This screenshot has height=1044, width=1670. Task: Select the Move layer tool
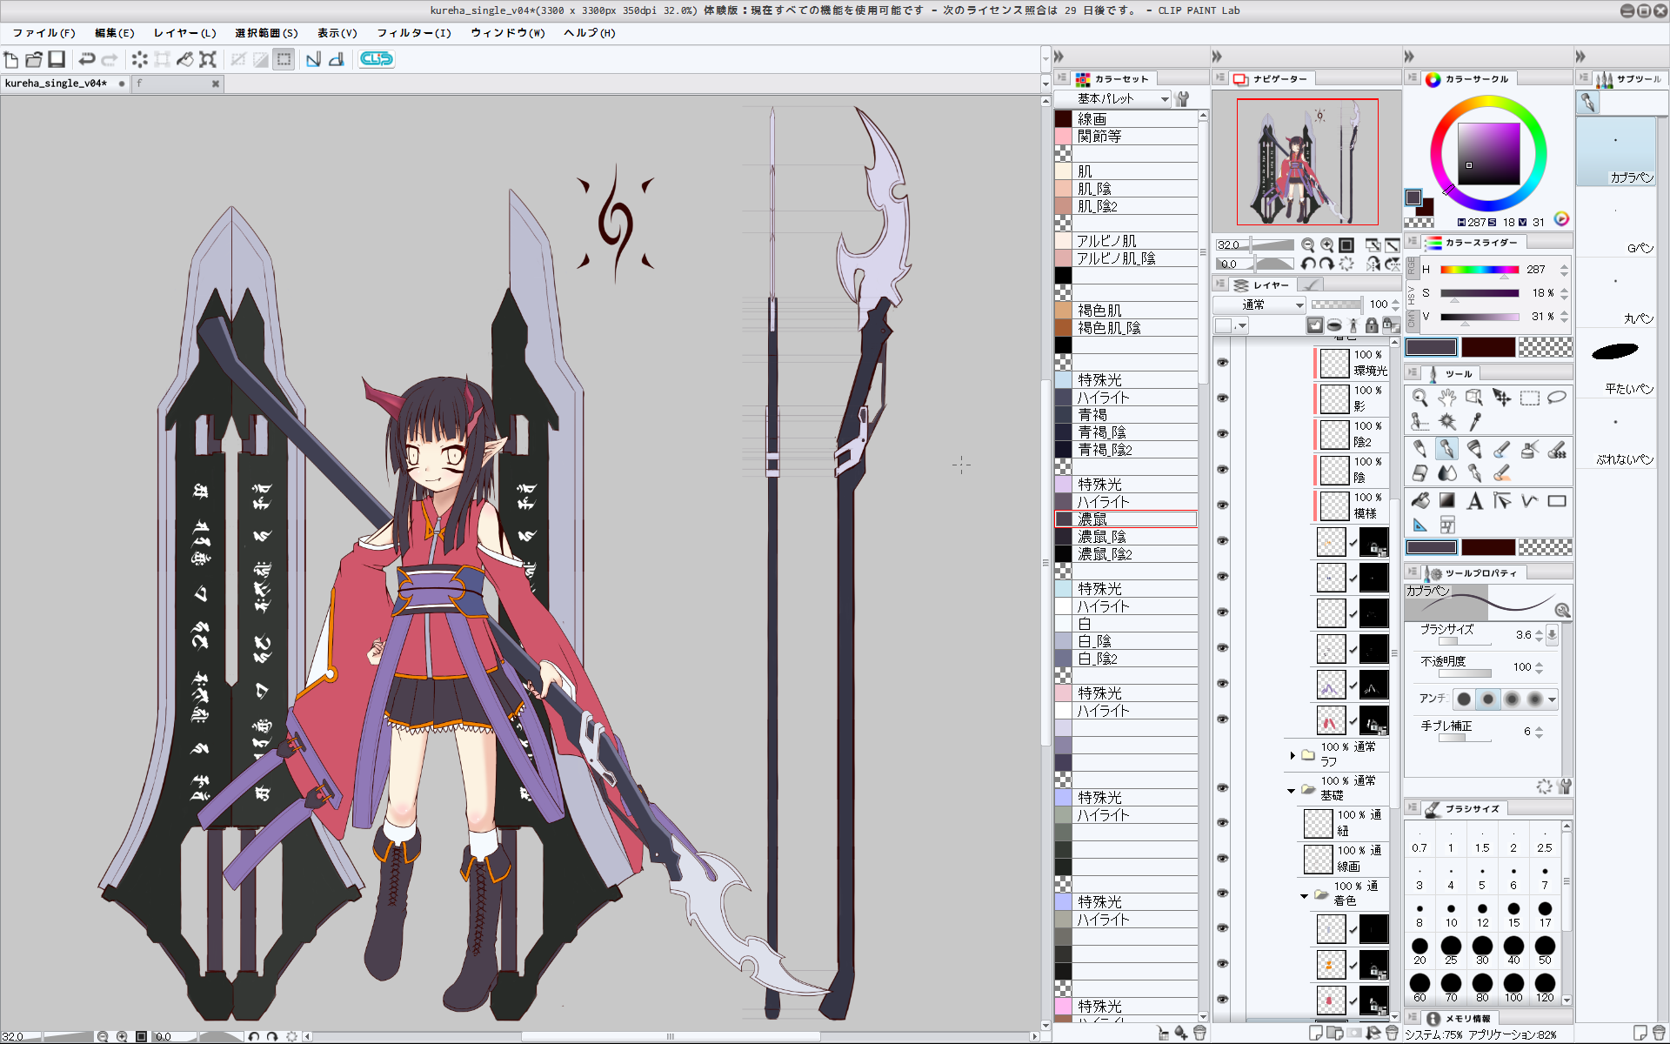point(1502,398)
